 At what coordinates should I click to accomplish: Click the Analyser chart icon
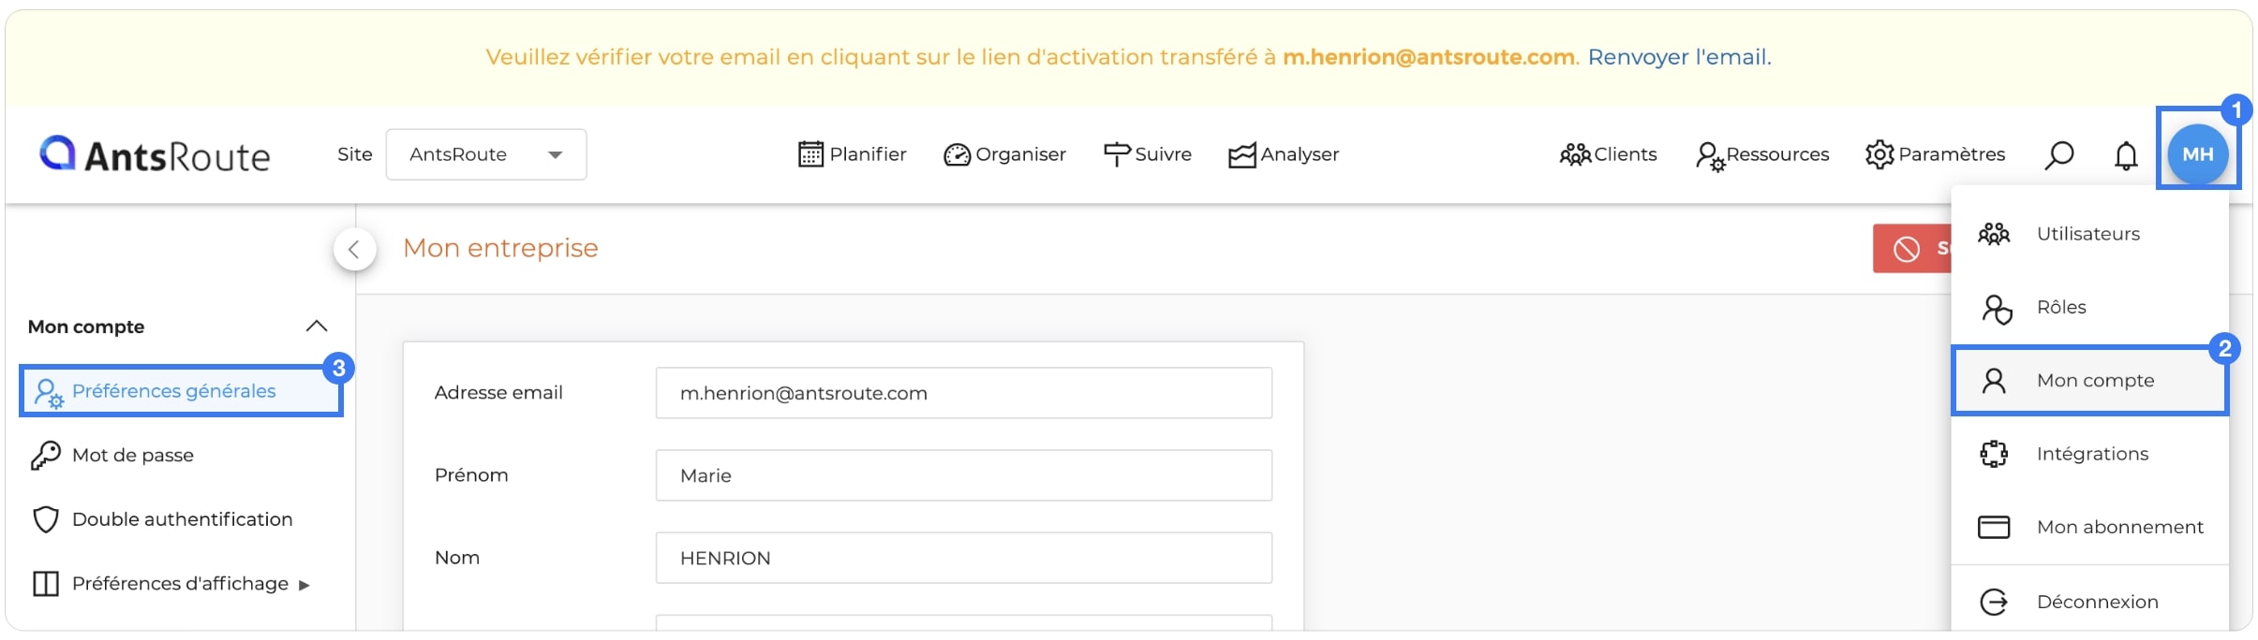click(1242, 155)
